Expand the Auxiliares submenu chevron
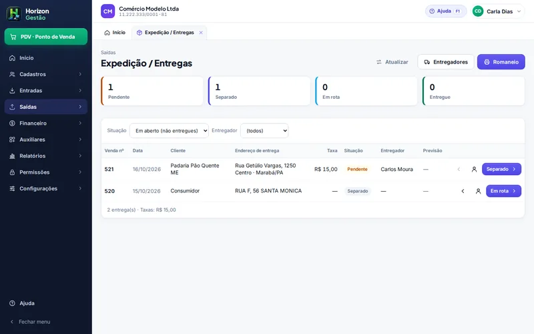The image size is (534, 334). 80,140
